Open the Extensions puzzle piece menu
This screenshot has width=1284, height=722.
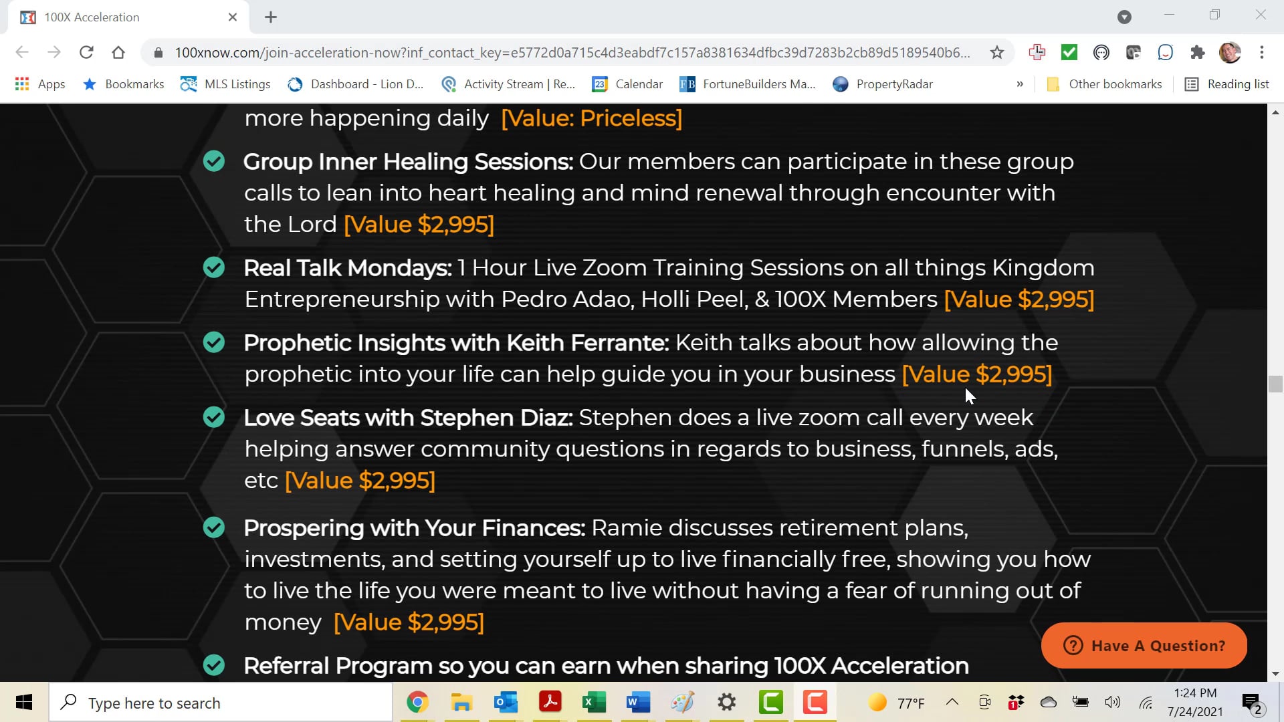pyautogui.click(x=1198, y=52)
